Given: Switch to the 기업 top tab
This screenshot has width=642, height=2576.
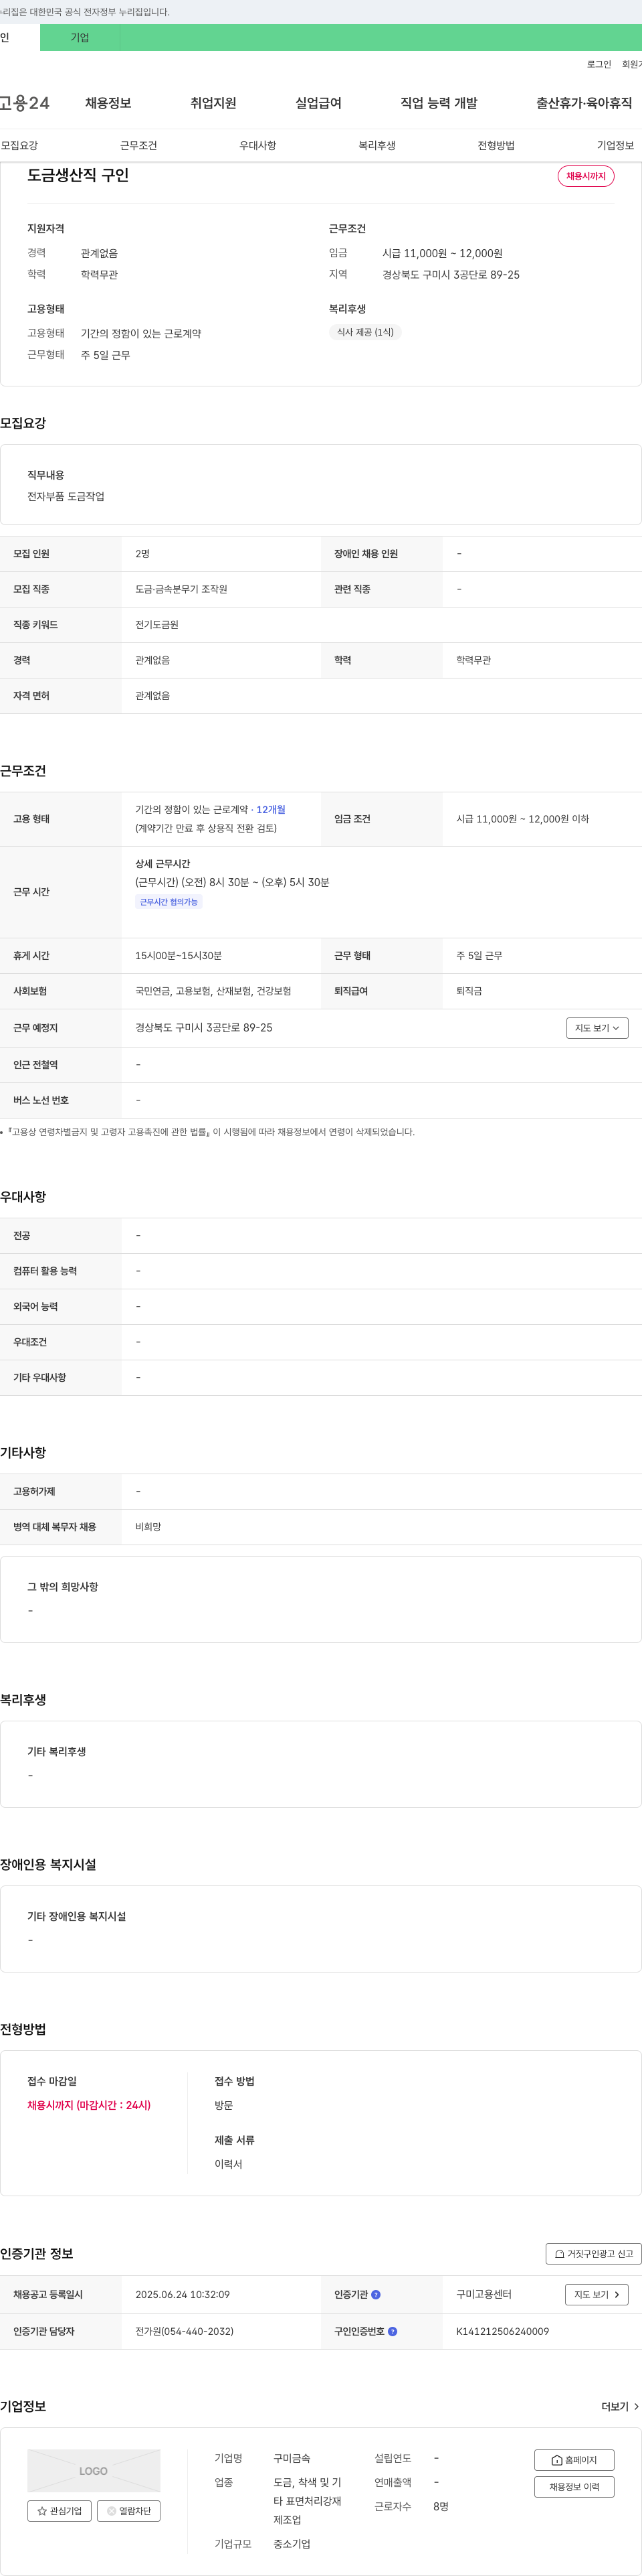Looking at the screenshot, I should click(80, 38).
